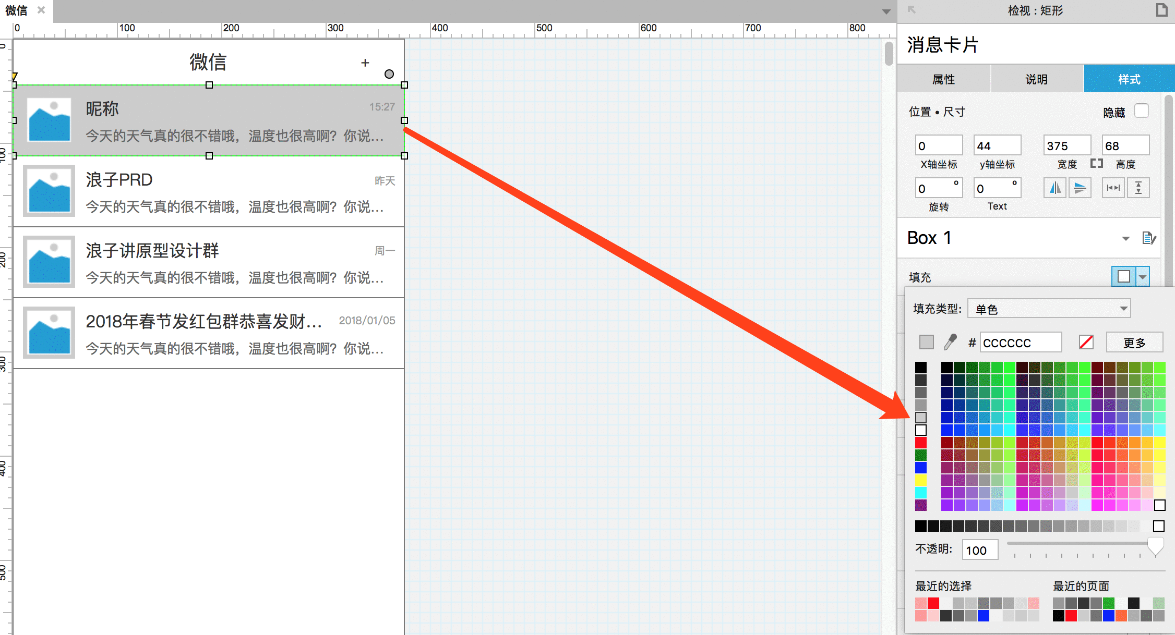Open the style edit icon beside Box 1

[x=1149, y=238]
